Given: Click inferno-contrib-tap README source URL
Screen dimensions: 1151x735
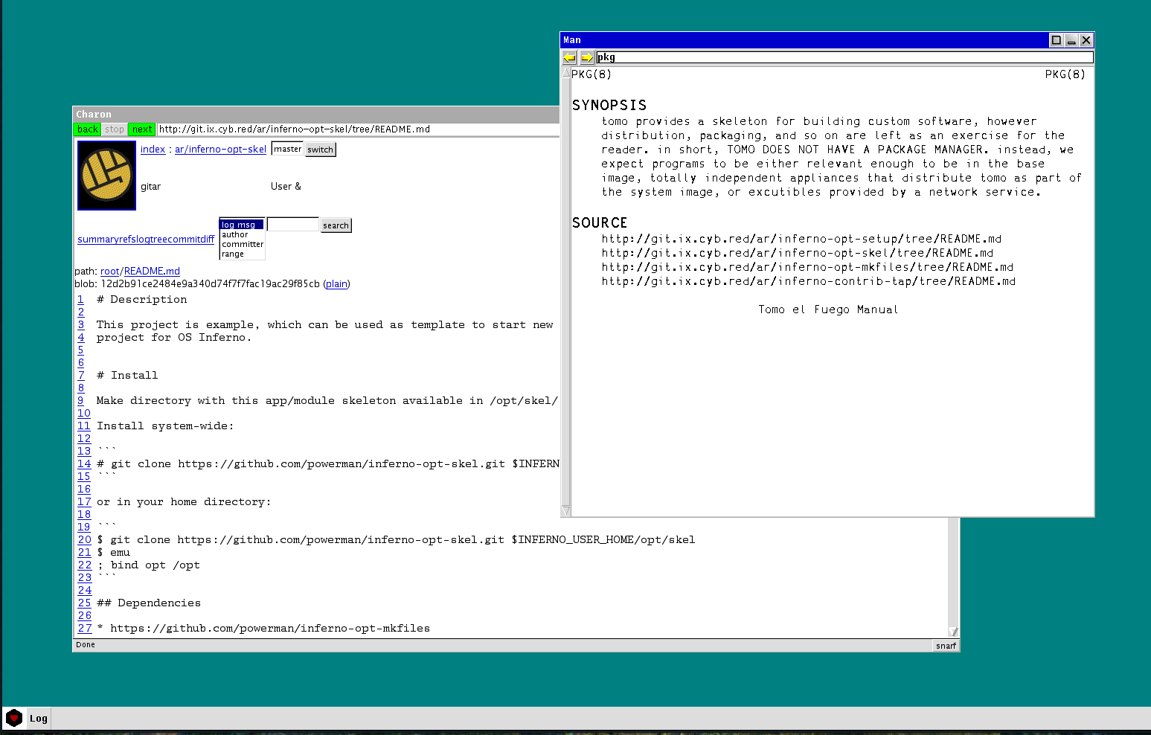Looking at the screenshot, I should [x=809, y=281].
